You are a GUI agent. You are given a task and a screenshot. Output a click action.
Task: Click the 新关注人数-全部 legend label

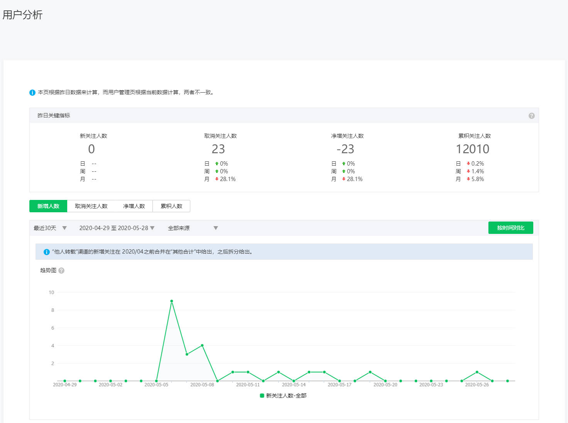coord(286,396)
